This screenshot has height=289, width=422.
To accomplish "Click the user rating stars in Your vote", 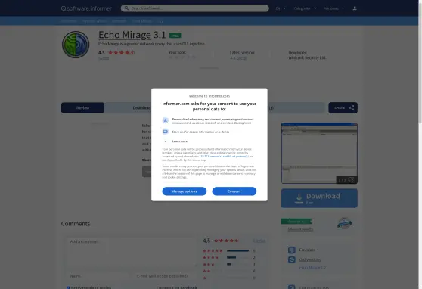I will 182,57.
